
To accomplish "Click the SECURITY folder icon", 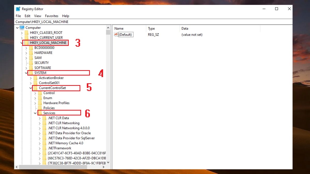I will (x=31, y=63).
